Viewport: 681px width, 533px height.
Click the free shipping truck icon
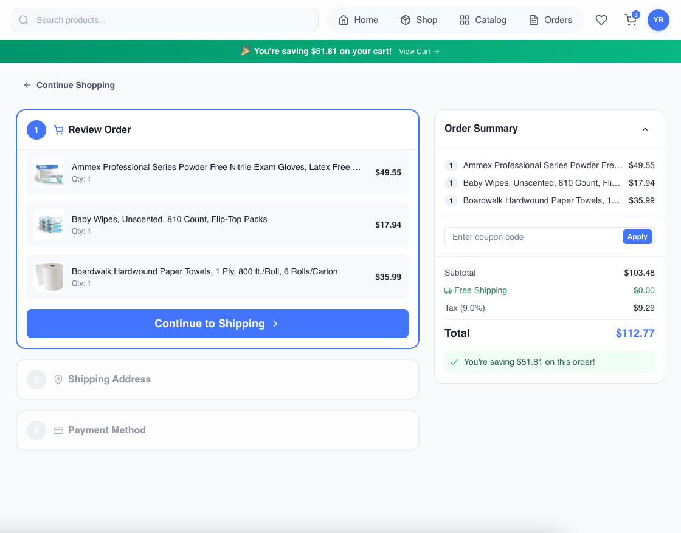(448, 290)
